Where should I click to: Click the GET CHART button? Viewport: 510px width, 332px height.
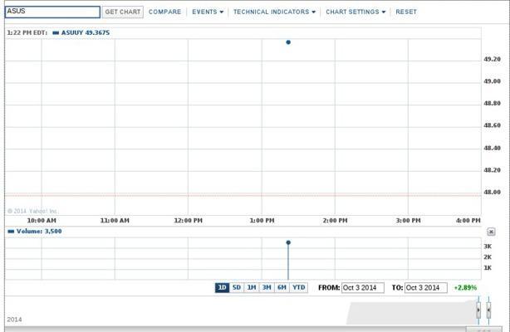click(123, 12)
